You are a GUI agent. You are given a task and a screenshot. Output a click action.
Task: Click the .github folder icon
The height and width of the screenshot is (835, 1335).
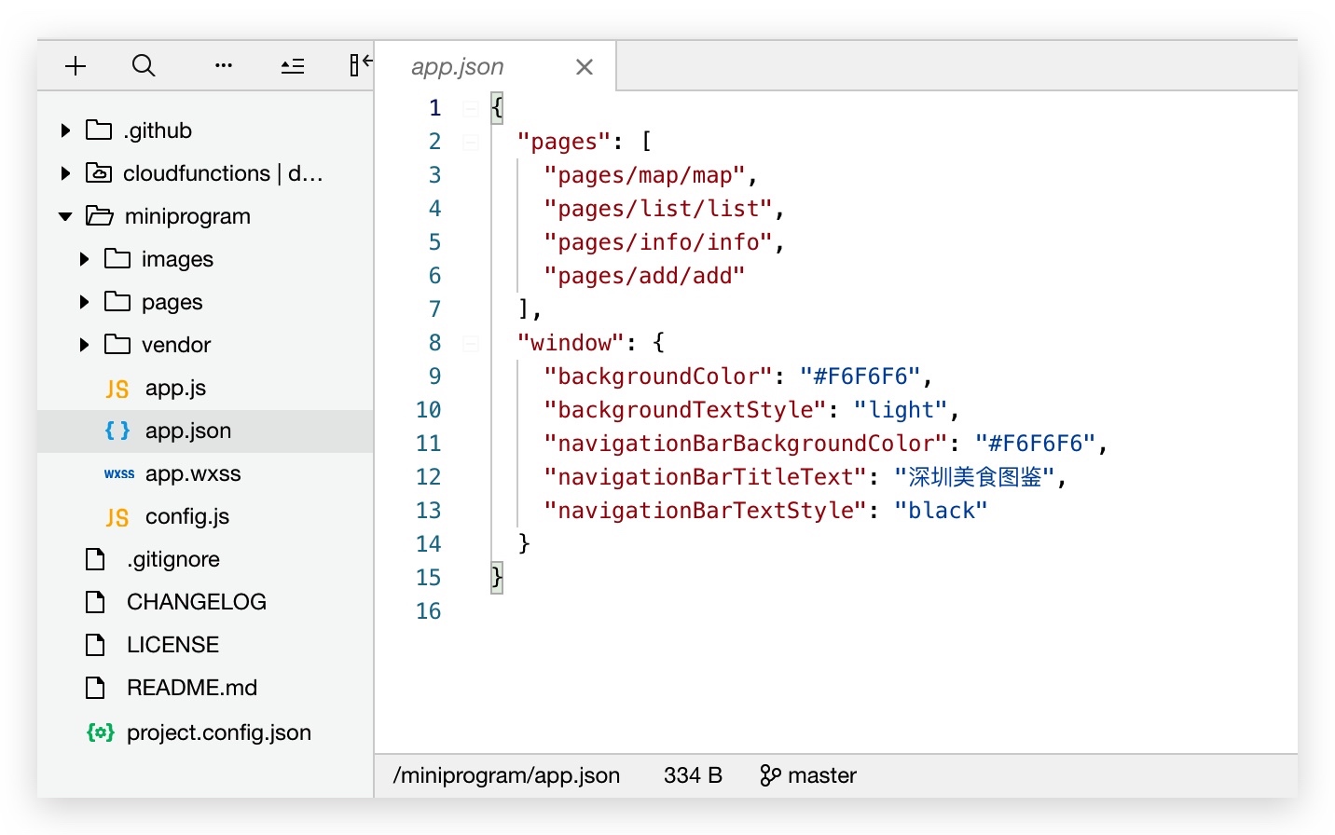pos(99,130)
